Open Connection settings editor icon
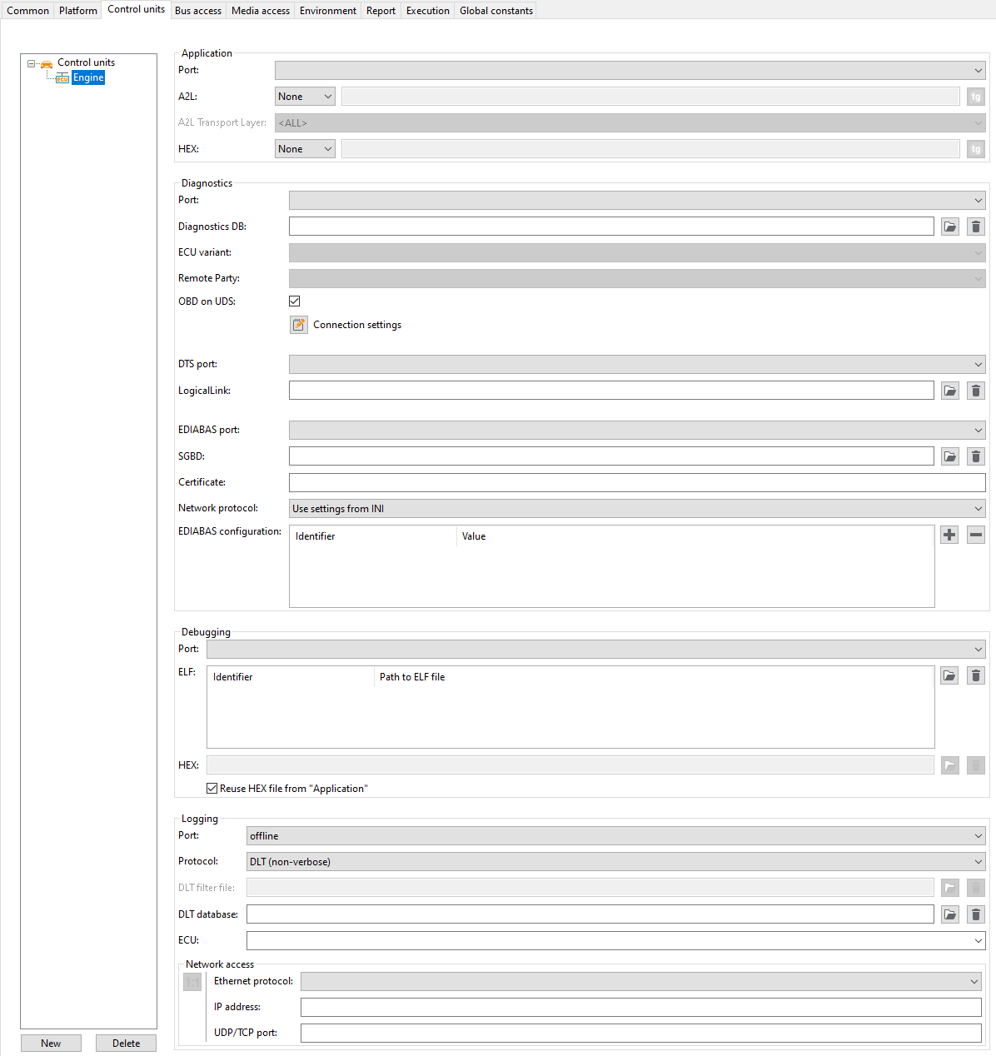Screen dimensions: 996x1056 [x=299, y=325]
